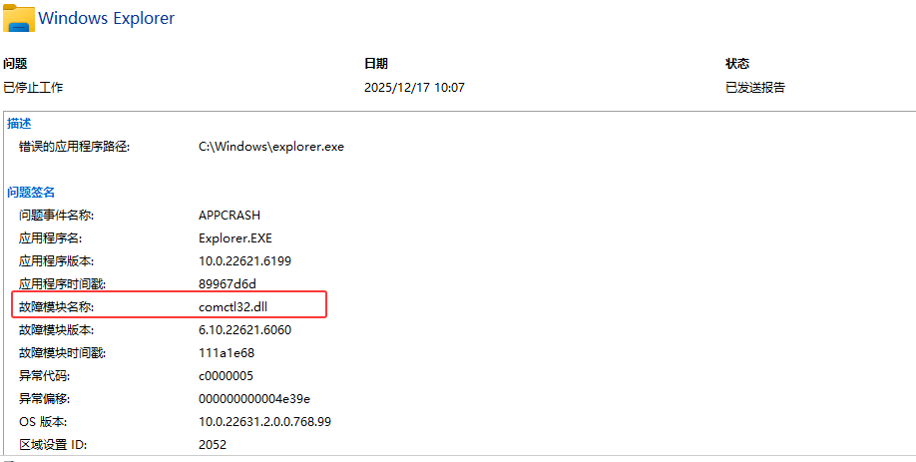Click the 已停止工作 problem text
The height and width of the screenshot is (462, 916).
[33, 88]
